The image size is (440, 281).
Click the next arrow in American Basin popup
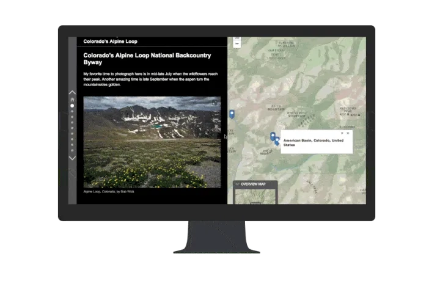(342, 133)
